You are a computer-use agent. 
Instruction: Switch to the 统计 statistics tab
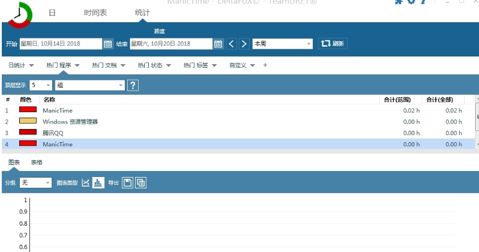click(x=142, y=13)
